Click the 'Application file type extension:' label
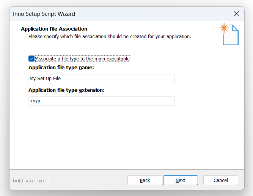This screenshot has height=196, width=253. click(x=66, y=90)
